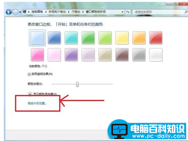Select the white frost color swatch
Viewport: 188px width, 141px height.
[x=156, y=55]
